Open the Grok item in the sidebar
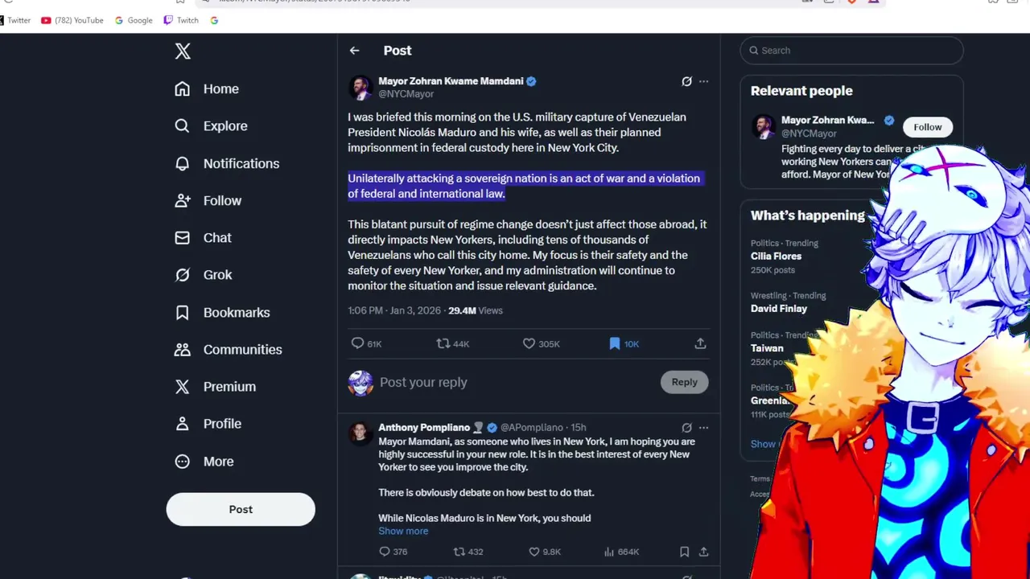 point(204,275)
